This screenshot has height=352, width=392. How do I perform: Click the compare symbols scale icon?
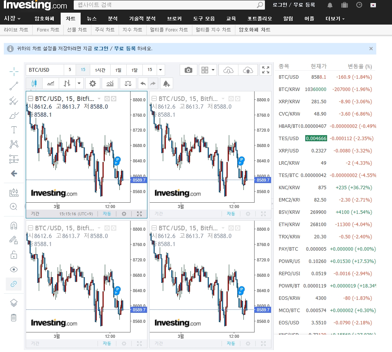tap(128, 83)
